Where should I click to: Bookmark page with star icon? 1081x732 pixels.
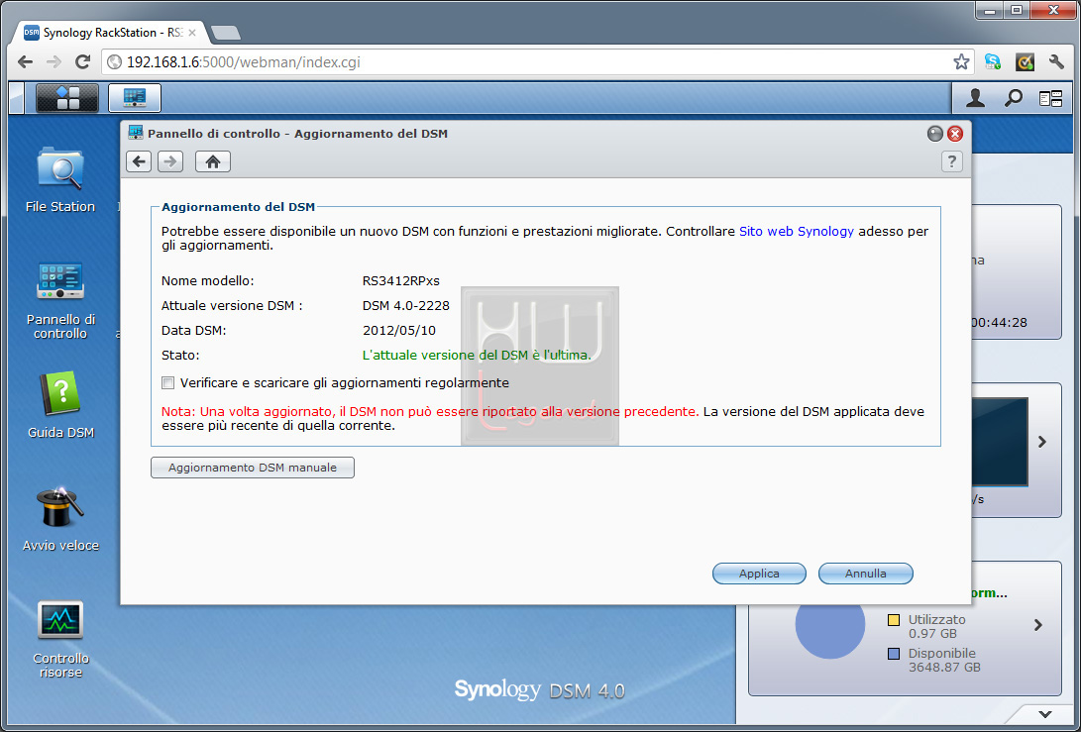click(x=961, y=62)
